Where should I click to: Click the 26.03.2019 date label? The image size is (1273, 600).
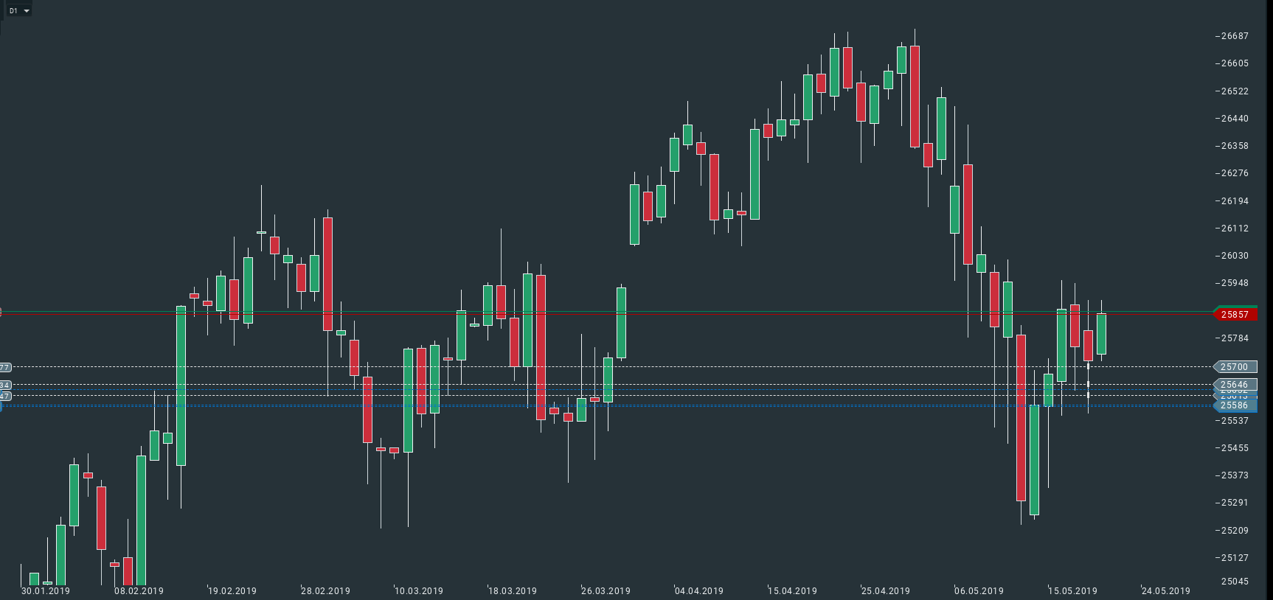pos(606,591)
